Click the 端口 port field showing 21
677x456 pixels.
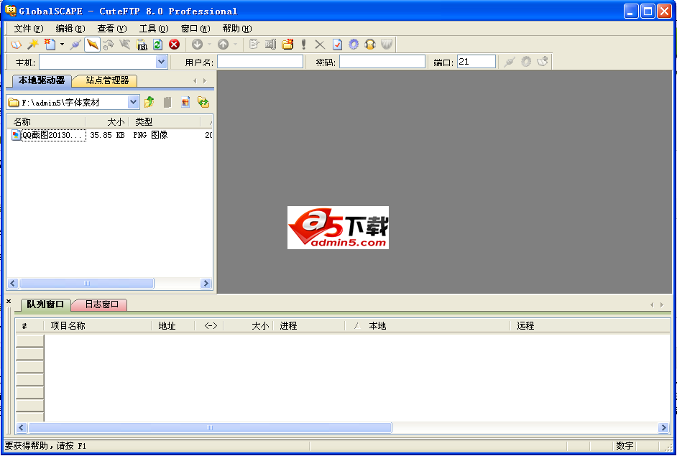tap(476, 62)
